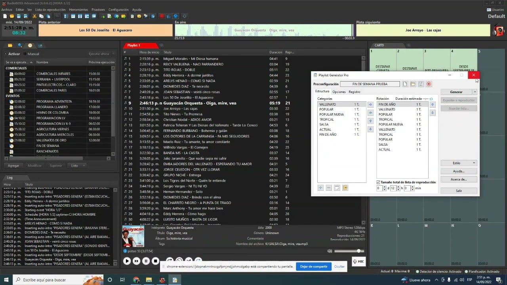Increase the hours spinner value
Viewport: 507px width, 285px height.
tap(399, 187)
